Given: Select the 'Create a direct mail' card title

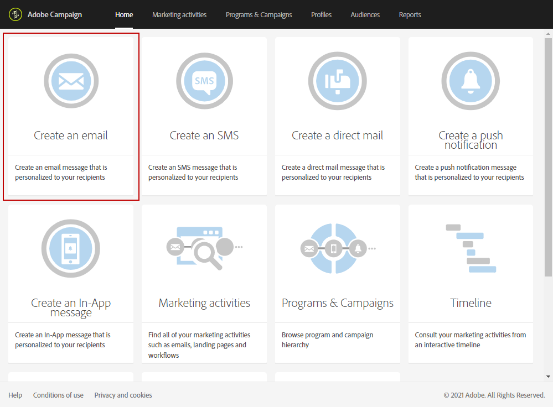Looking at the screenshot, I should click(338, 135).
